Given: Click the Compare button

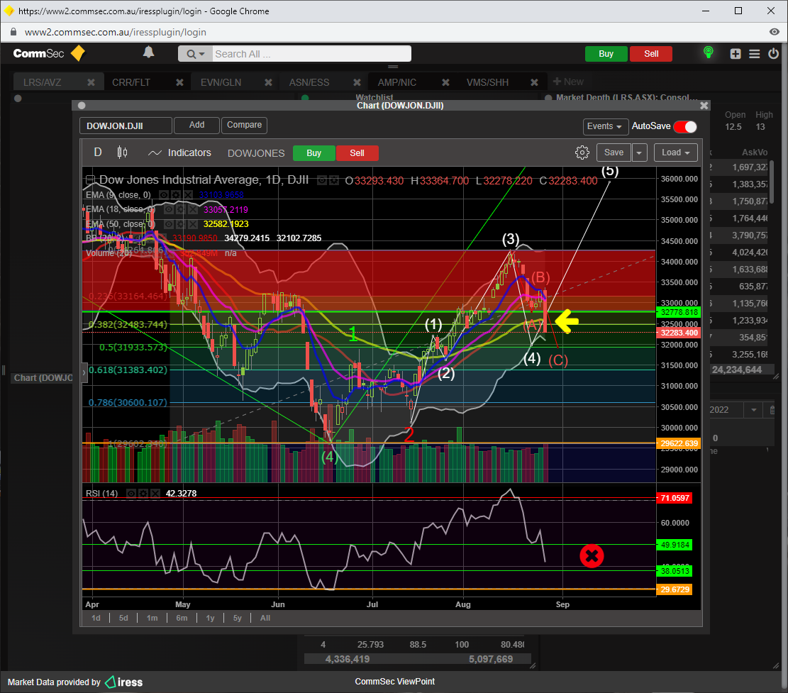Looking at the screenshot, I should tap(244, 125).
